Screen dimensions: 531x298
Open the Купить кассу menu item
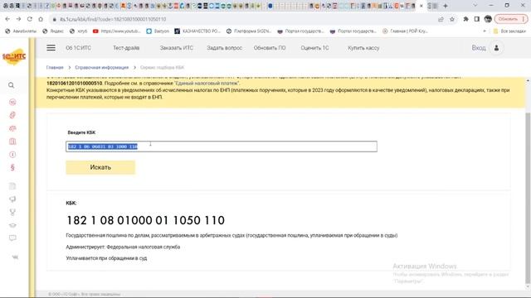363,48
